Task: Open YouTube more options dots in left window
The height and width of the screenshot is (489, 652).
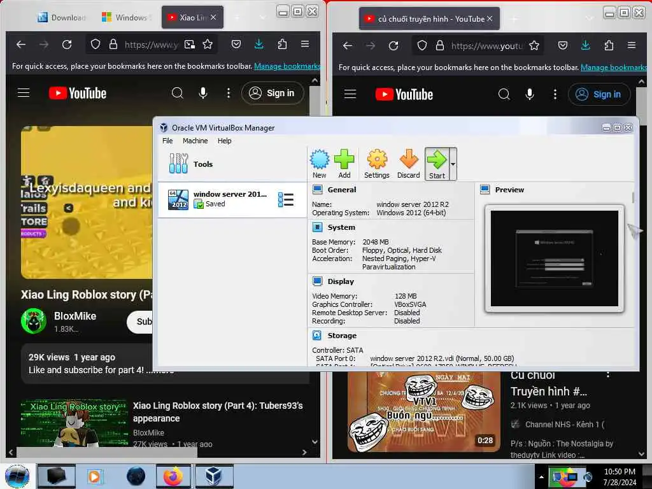Action: [229, 93]
